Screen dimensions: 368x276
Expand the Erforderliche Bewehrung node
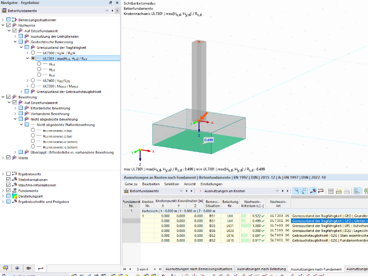pyautogui.click(x=15, y=108)
